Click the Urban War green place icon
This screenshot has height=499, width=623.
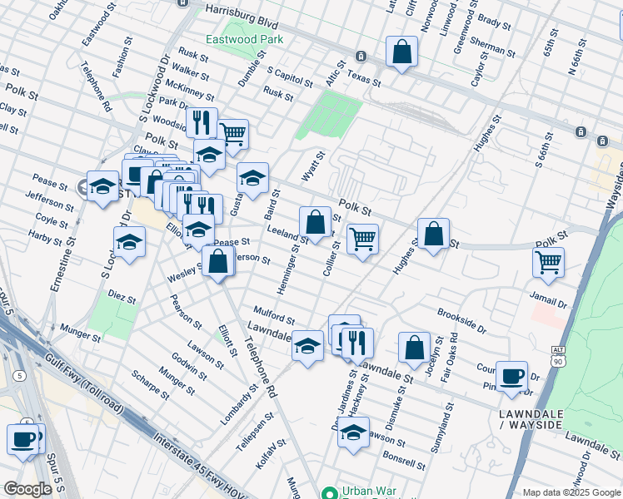[329, 492]
